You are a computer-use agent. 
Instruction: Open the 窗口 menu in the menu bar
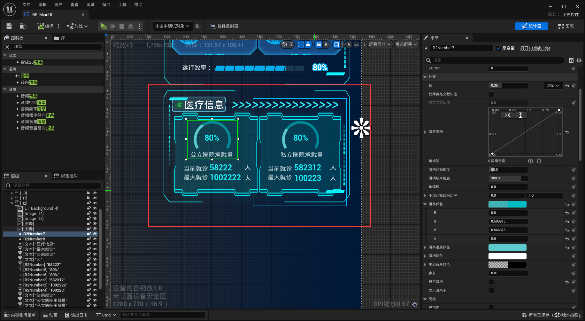coord(106,4)
